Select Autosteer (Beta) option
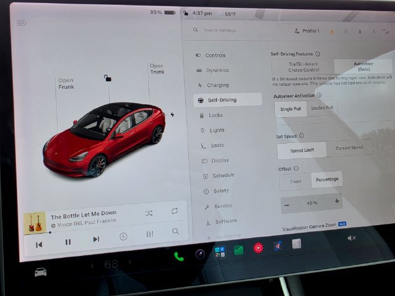This screenshot has width=395, height=296. (x=364, y=66)
